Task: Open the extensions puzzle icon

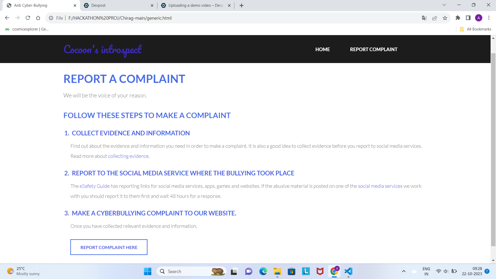Action: pos(458,18)
